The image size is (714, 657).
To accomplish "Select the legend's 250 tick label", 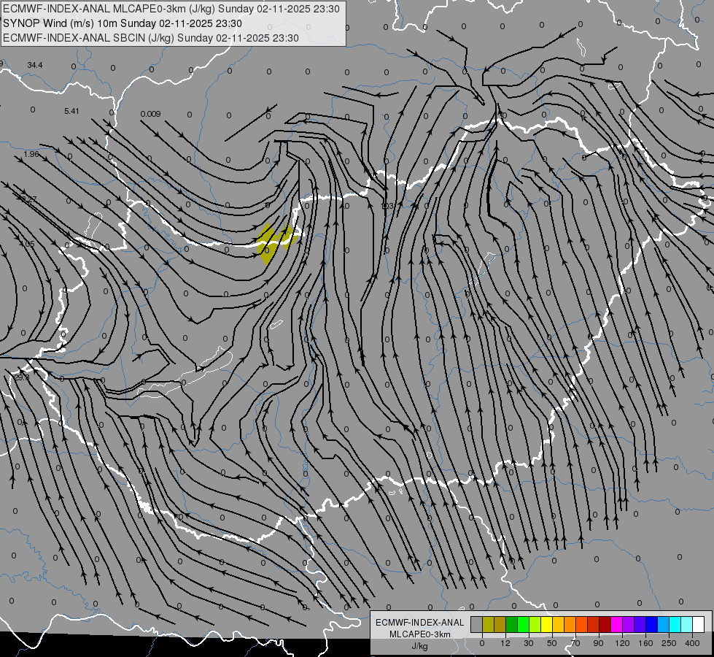I will pos(669,643).
